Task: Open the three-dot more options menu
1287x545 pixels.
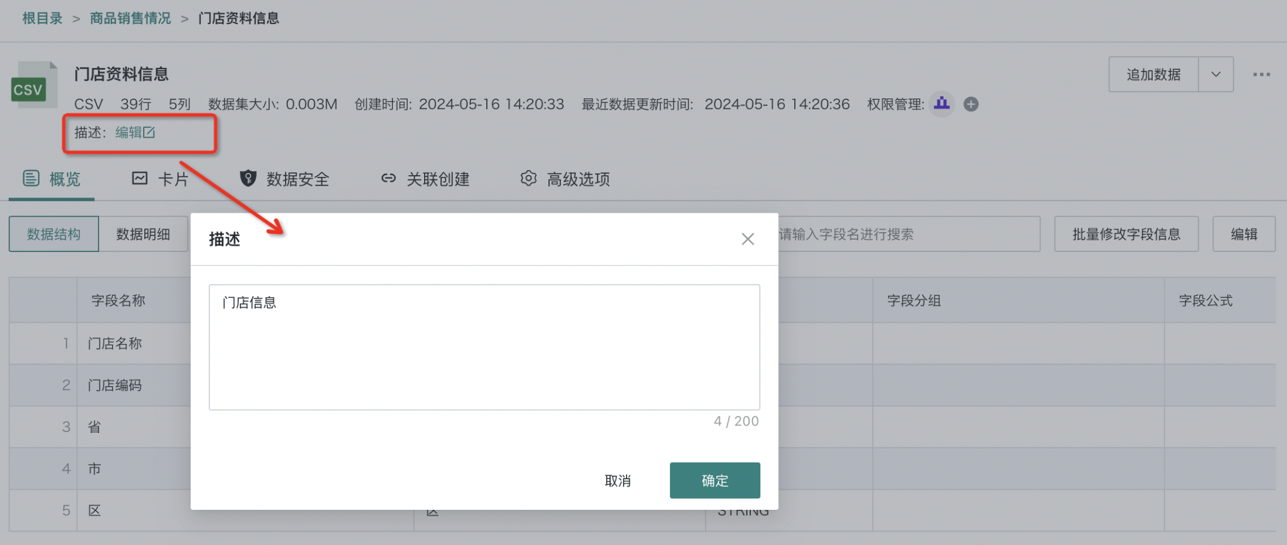Action: pyautogui.click(x=1261, y=74)
